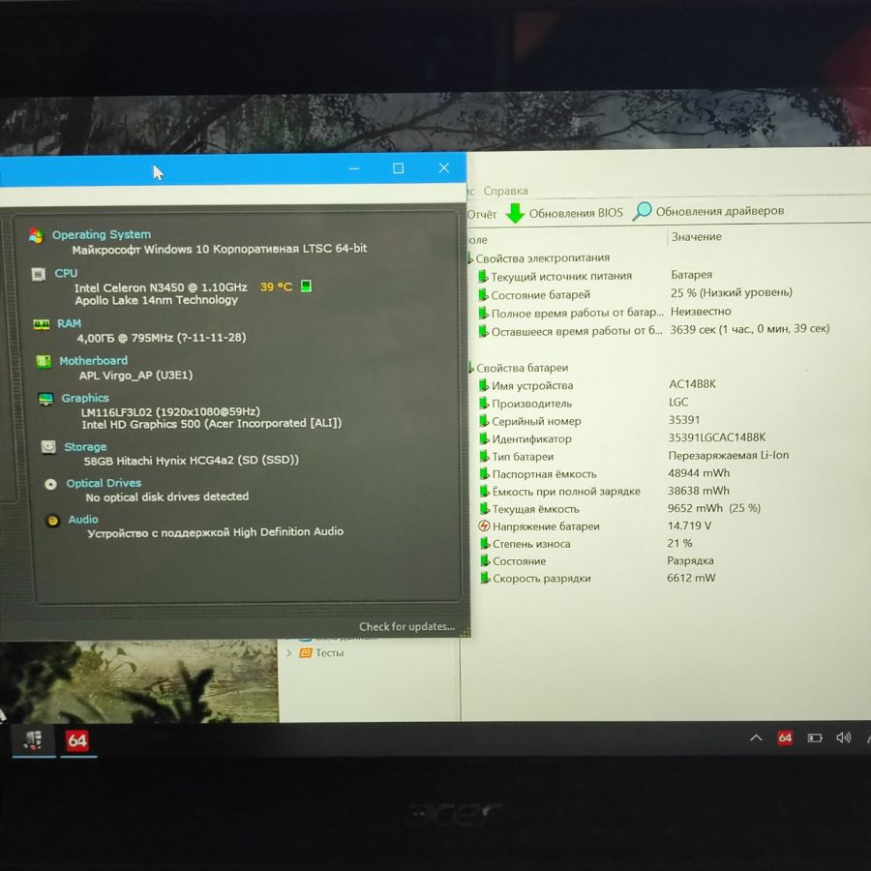Open the RAM section in Speccy
Screen dimensions: 871x871
tap(69, 323)
